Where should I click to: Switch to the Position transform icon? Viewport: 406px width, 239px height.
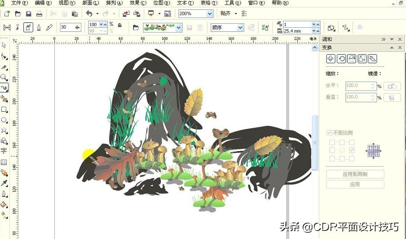coord(330,59)
